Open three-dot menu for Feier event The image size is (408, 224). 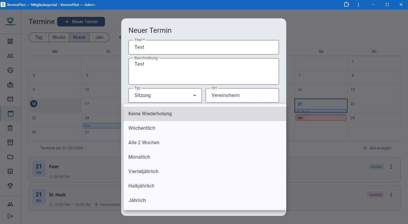391,167
